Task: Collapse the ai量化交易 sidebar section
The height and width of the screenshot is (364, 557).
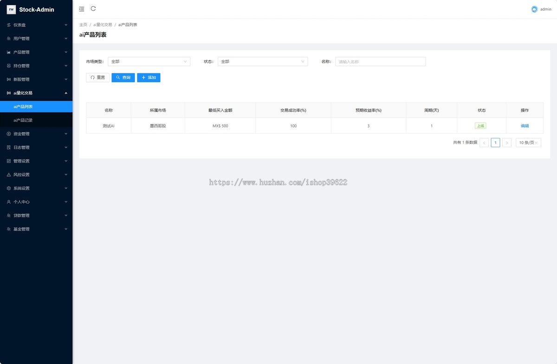Action: pyautogui.click(x=36, y=93)
